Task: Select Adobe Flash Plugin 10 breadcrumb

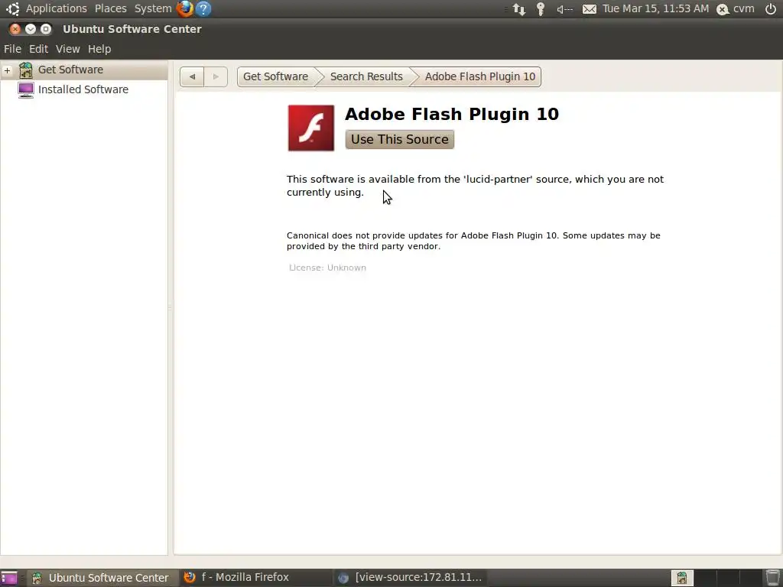Action: pyautogui.click(x=480, y=77)
